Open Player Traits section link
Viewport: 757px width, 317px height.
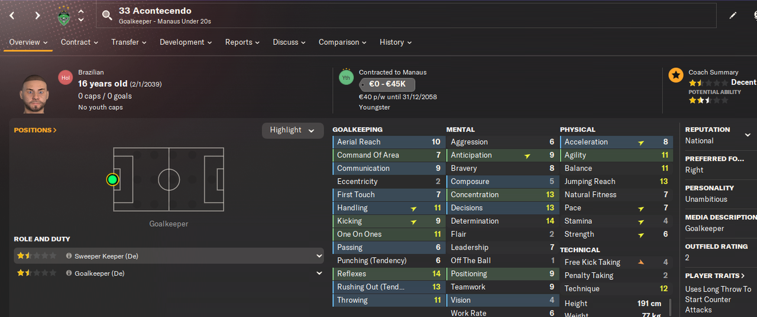715,276
